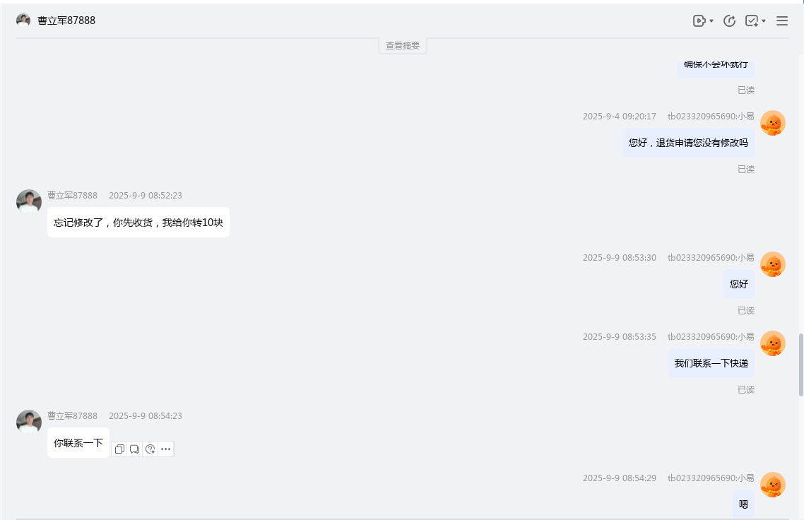Open the hamburger menu in chat header
The image size is (804, 520).
click(782, 21)
